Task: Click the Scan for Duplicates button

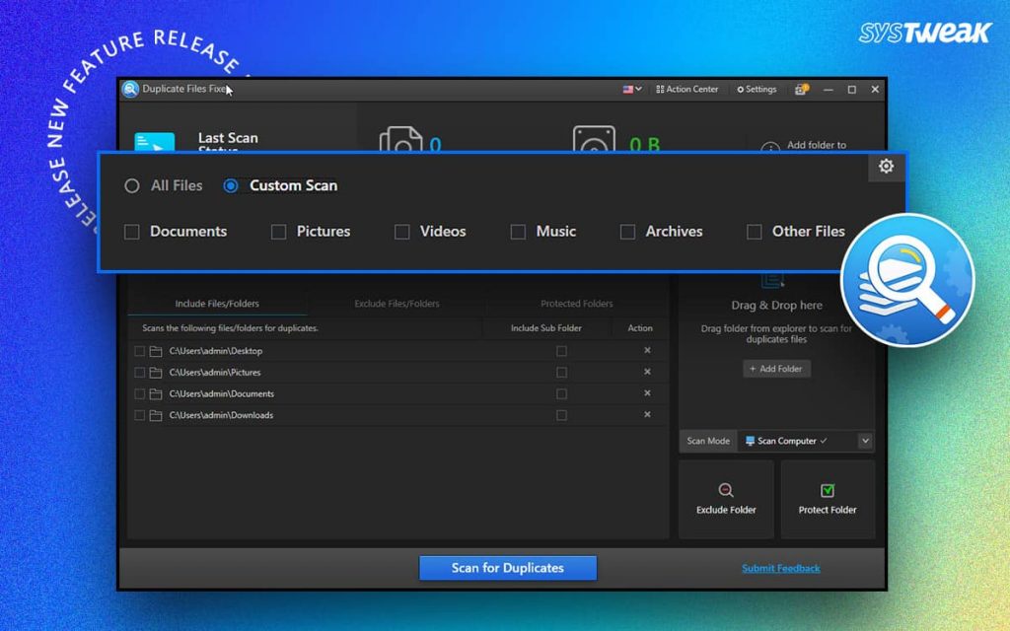Action: click(508, 568)
